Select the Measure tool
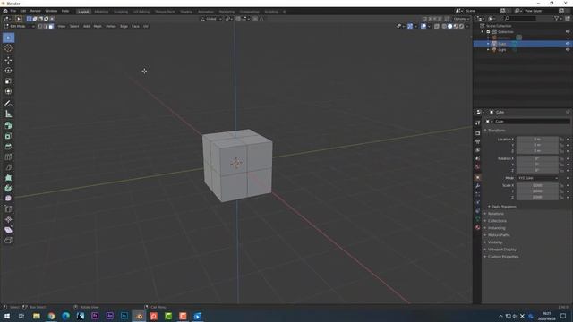The width and height of the screenshot is (573, 322). 8,114
